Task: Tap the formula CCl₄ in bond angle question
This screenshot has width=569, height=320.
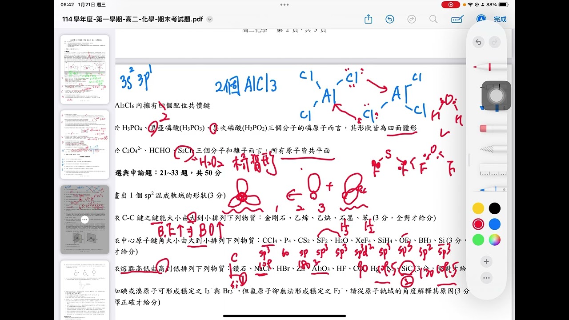Action: [x=270, y=240]
